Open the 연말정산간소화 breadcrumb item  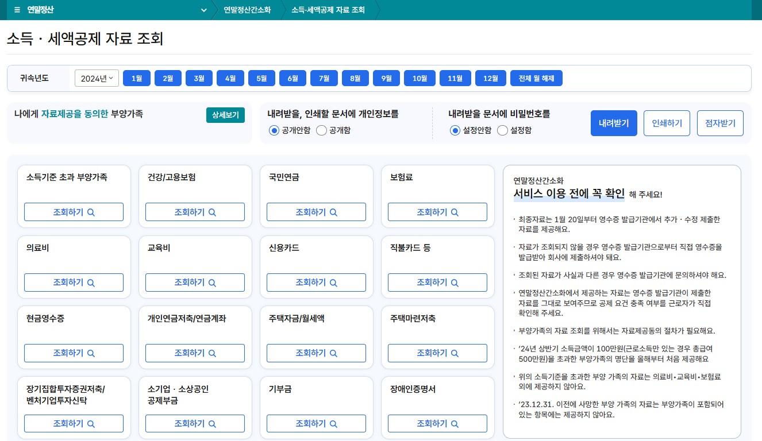coord(246,10)
